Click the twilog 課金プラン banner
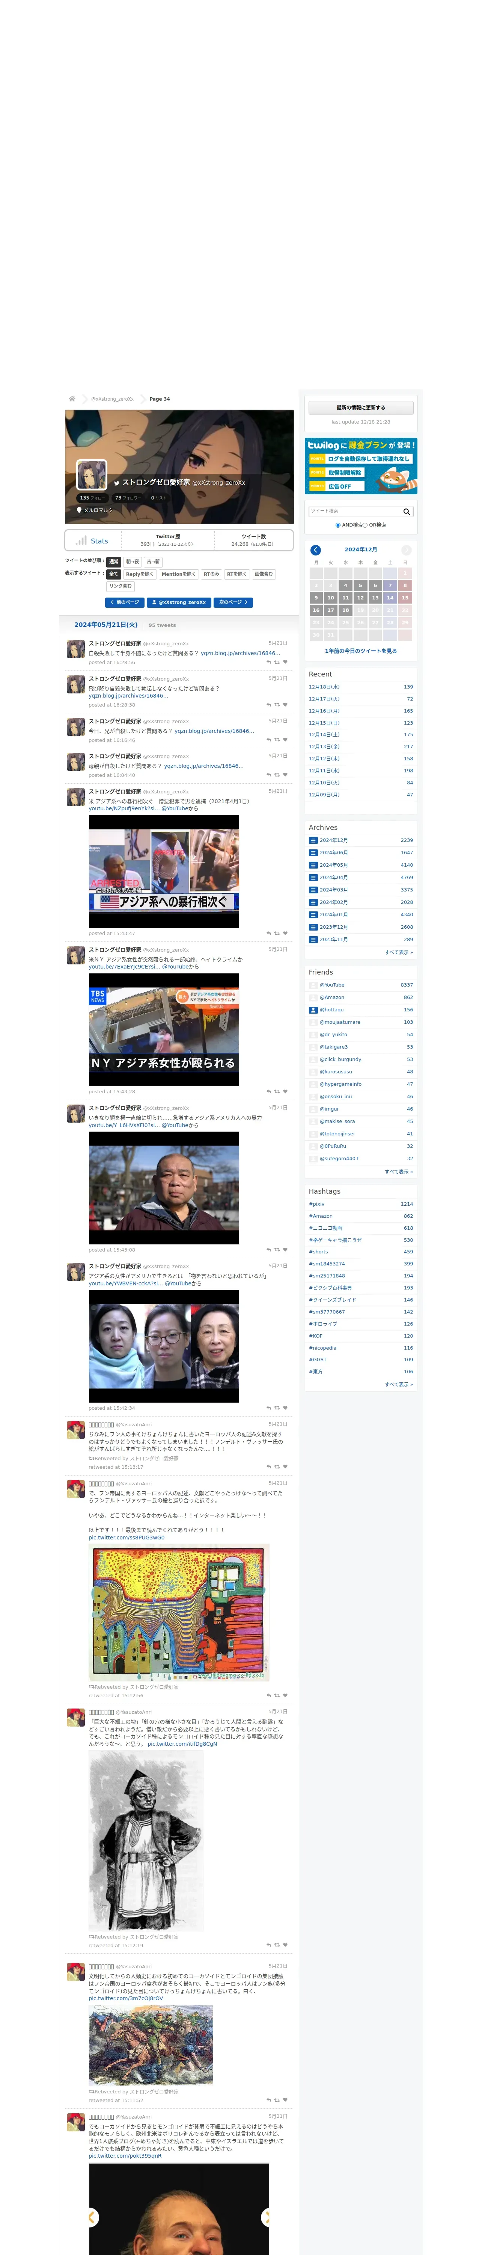Viewport: 482px width, 2255px height. [360, 466]
